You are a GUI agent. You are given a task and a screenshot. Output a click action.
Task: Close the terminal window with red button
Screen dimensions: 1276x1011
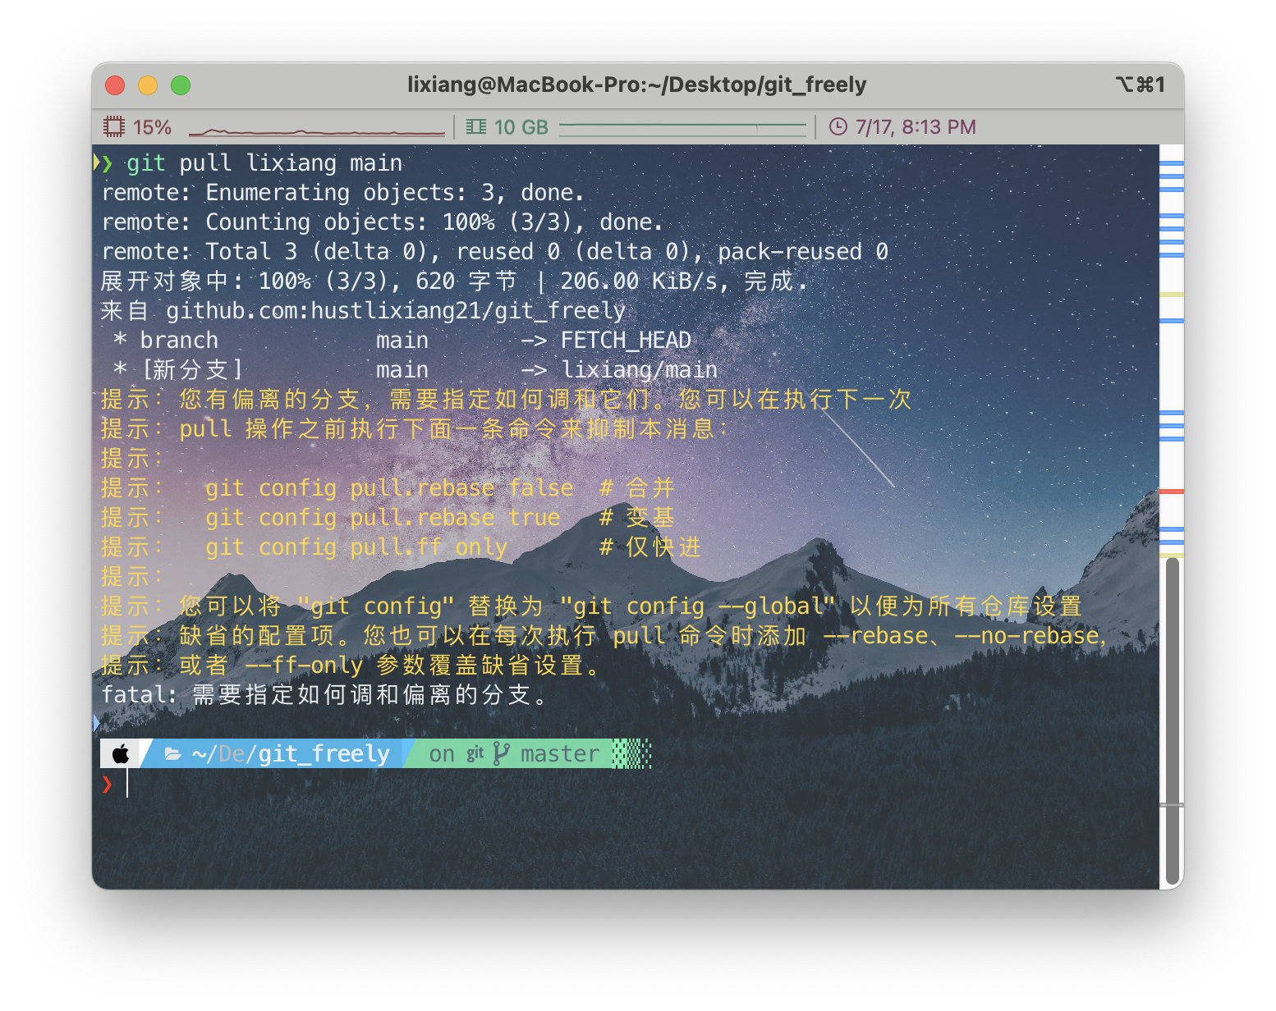[x=115, y=85]
